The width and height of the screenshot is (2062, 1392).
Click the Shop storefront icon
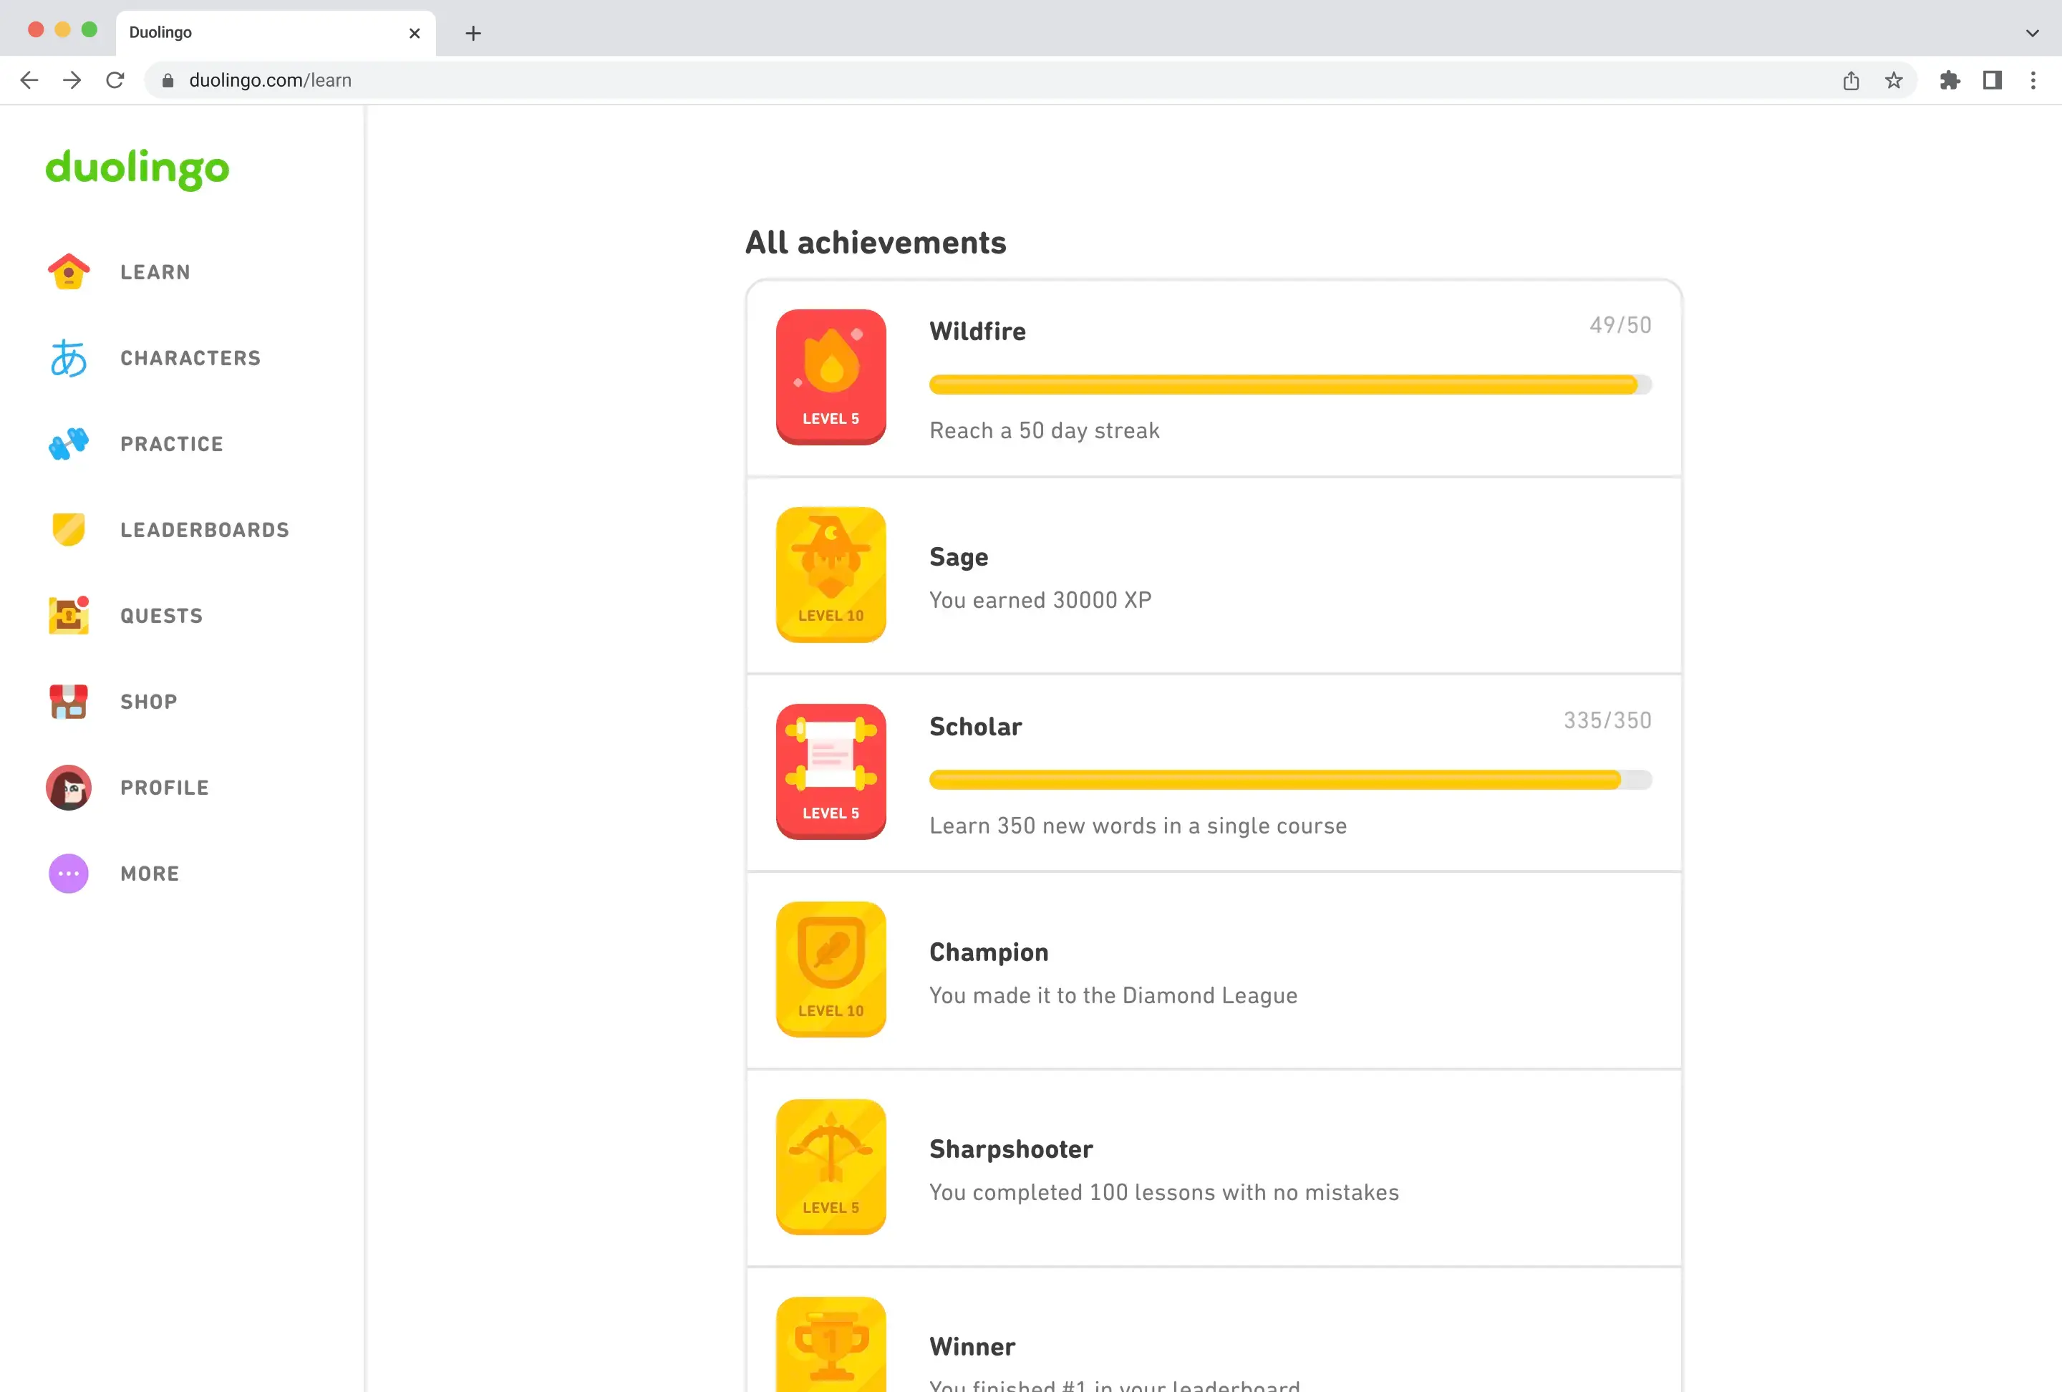68,701
